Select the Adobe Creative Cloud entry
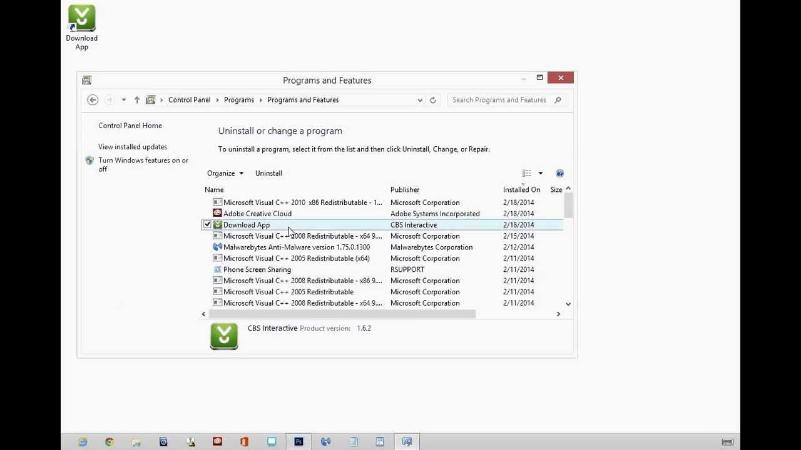The image size is (801, 450). (382, 214)
